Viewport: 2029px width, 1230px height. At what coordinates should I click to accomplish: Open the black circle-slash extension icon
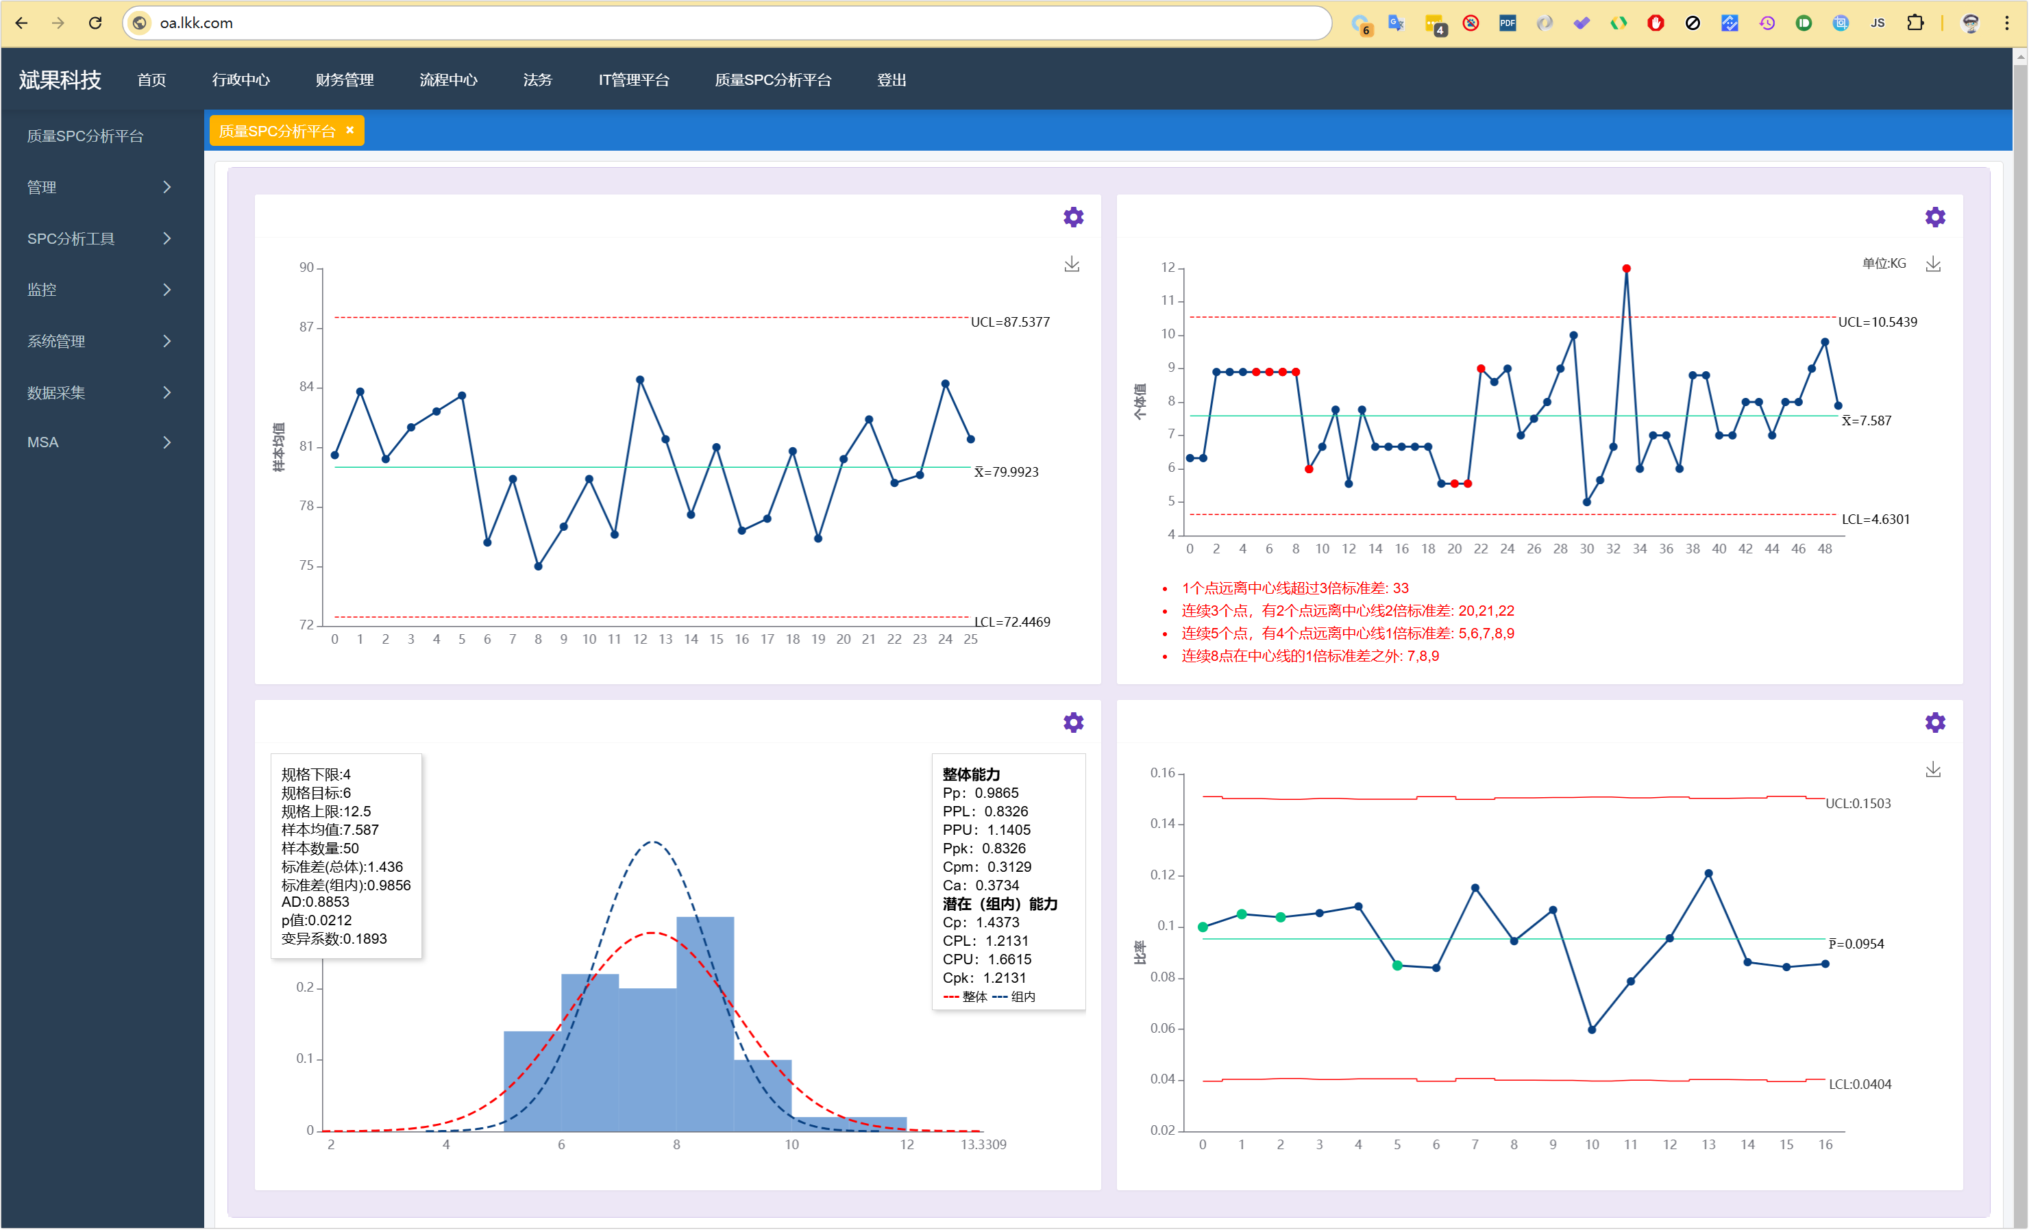pos(1693,23)
